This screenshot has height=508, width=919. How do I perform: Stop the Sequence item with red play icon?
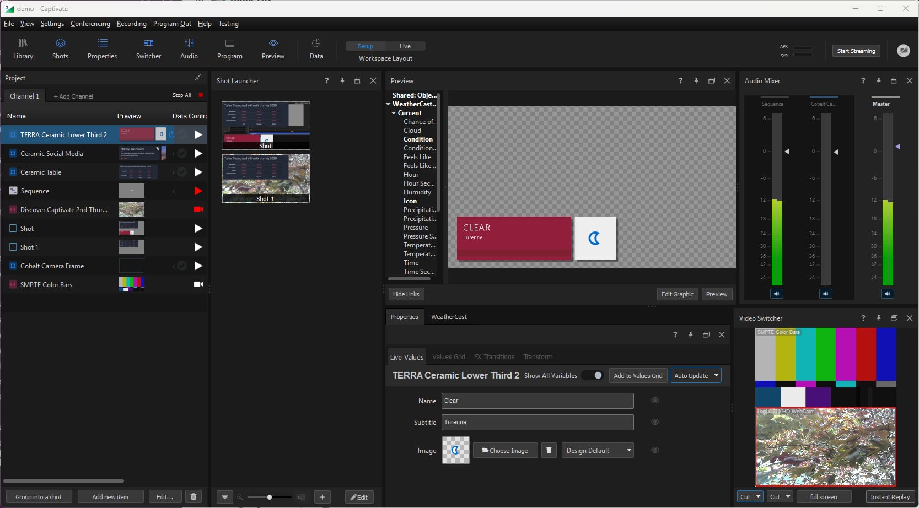click(198, 191)
